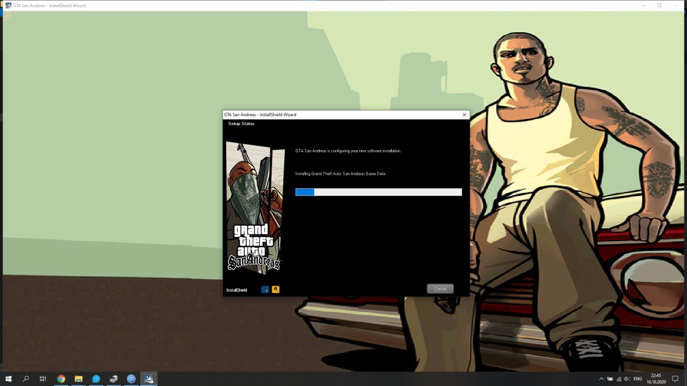Screen dimensions: 687x386
Task: Click the Rockstar Games logo icon
Action: 276,289
